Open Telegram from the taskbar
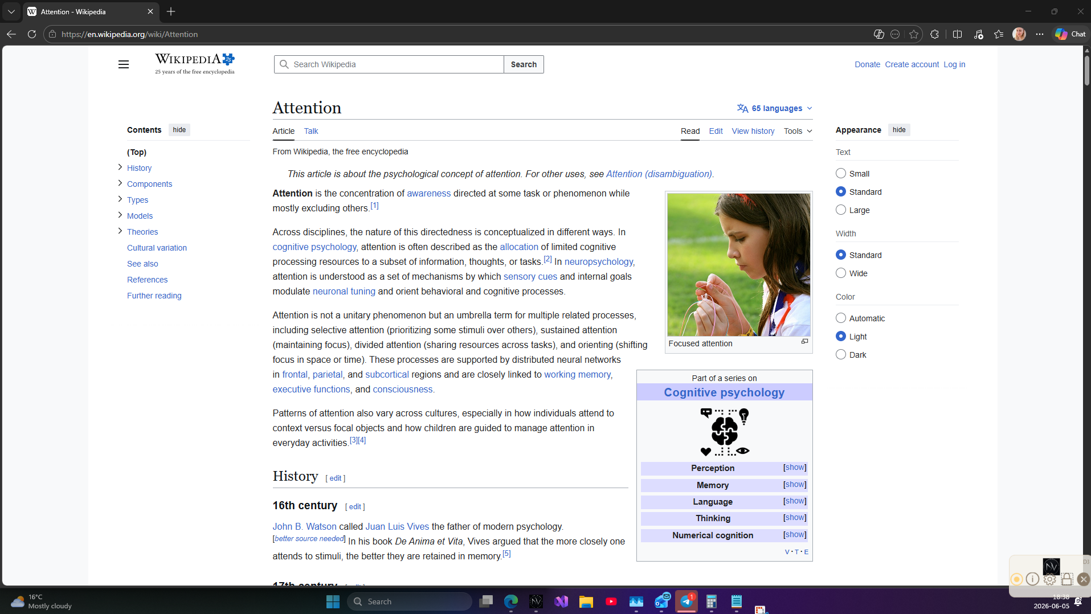The image size is (1091, 614). (x=687, y=601)
